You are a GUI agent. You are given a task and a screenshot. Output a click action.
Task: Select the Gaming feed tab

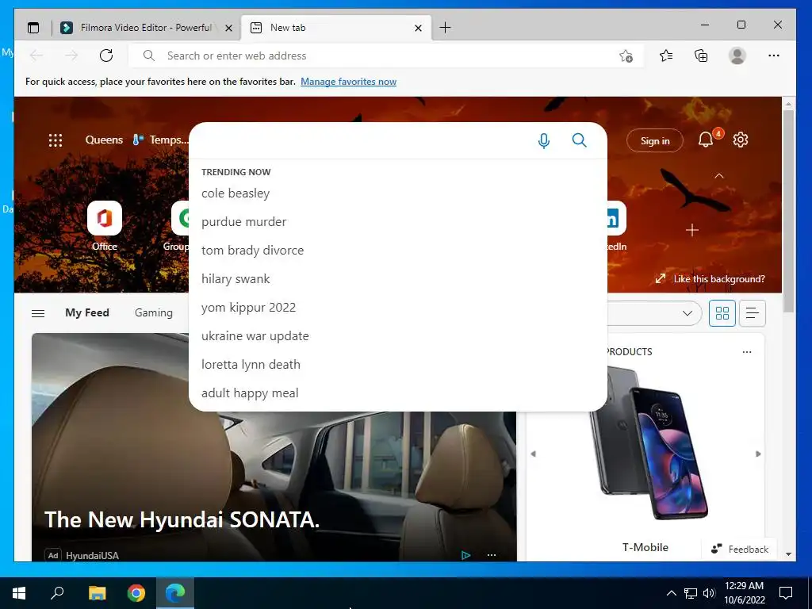click(153, 312)
